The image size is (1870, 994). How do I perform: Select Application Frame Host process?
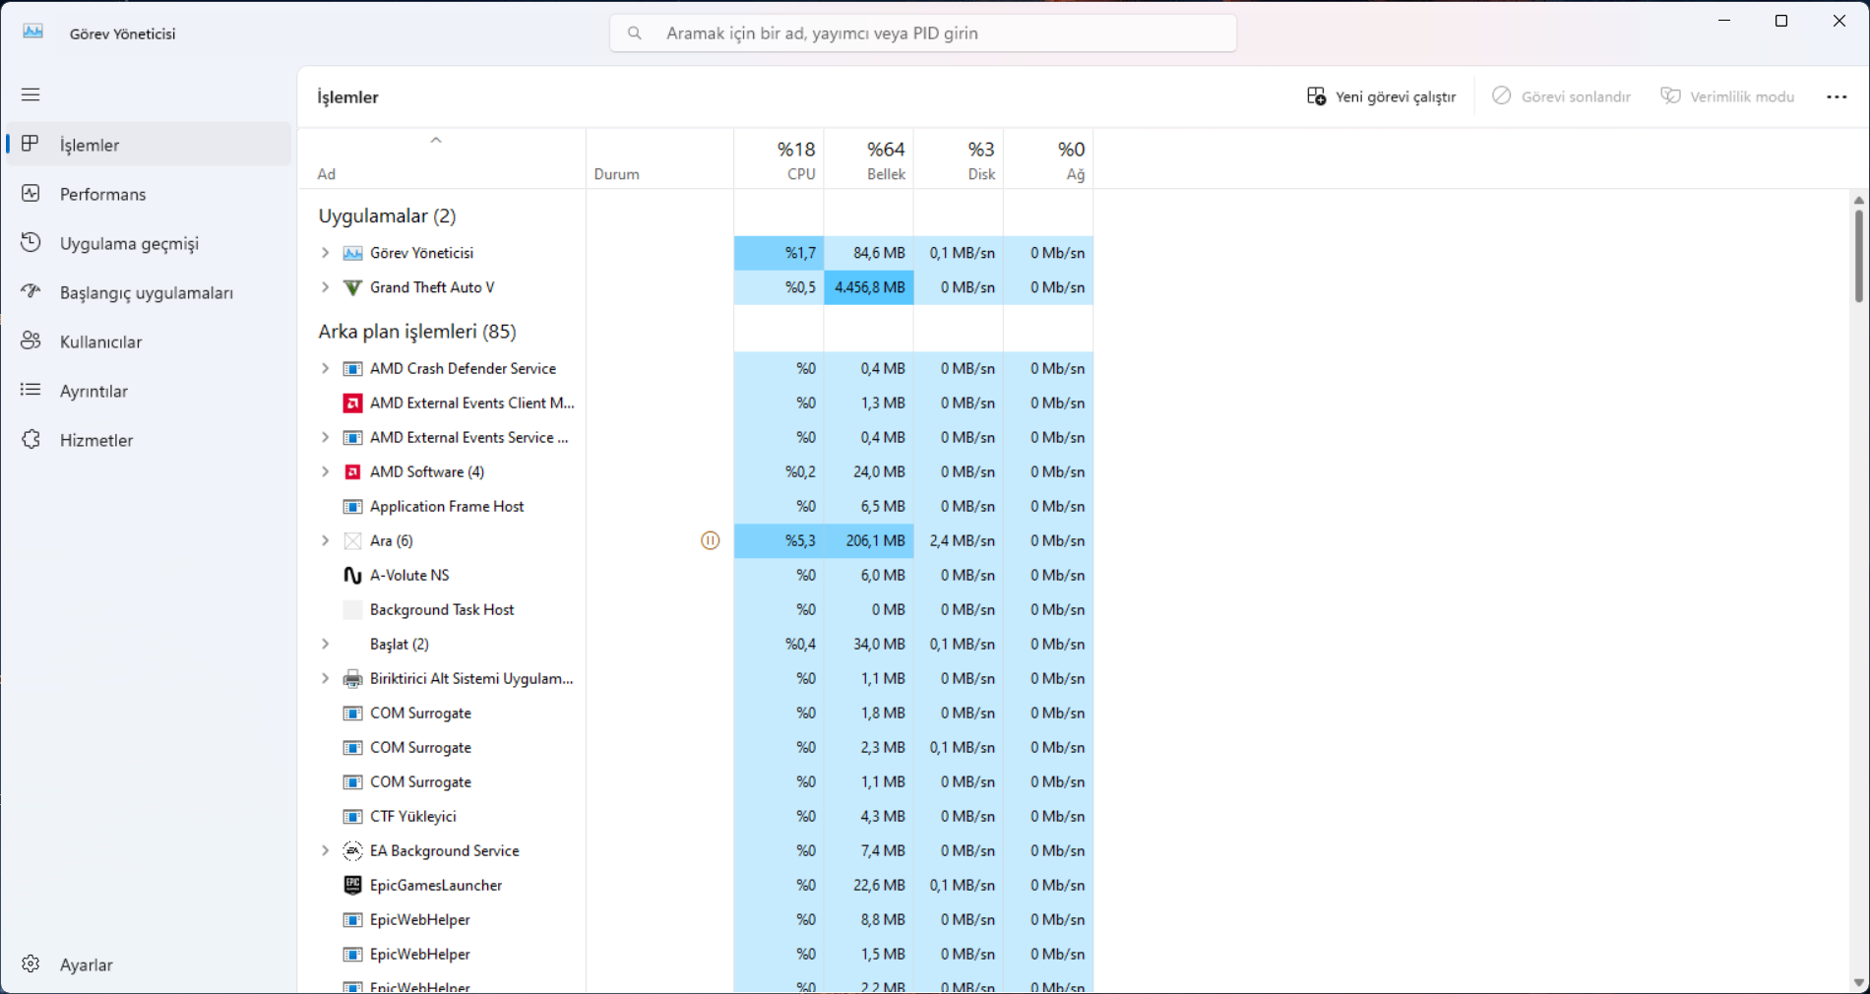tap(696, 506)
